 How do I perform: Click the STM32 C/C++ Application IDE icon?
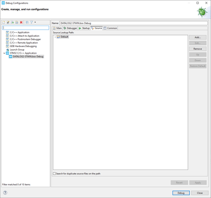(7, 53)
